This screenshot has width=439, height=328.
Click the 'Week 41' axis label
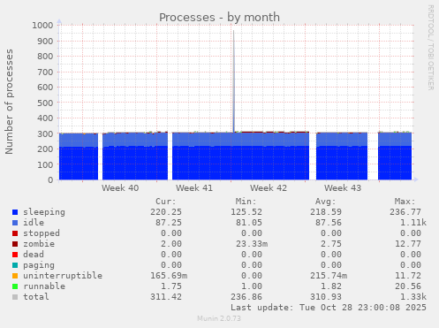[194, 188]
